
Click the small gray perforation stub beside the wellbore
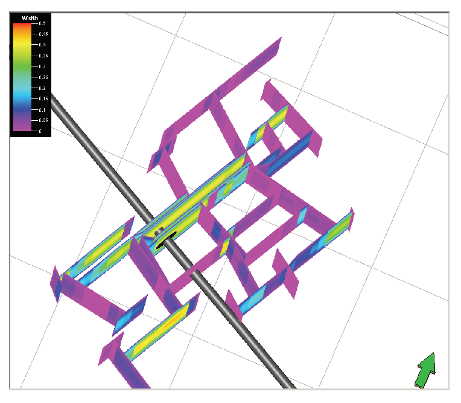tap(159, 230)
